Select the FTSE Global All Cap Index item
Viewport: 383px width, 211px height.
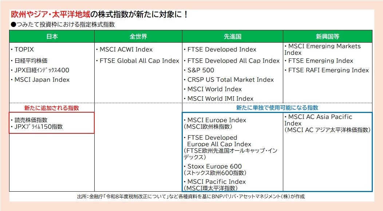click(139, 60)
